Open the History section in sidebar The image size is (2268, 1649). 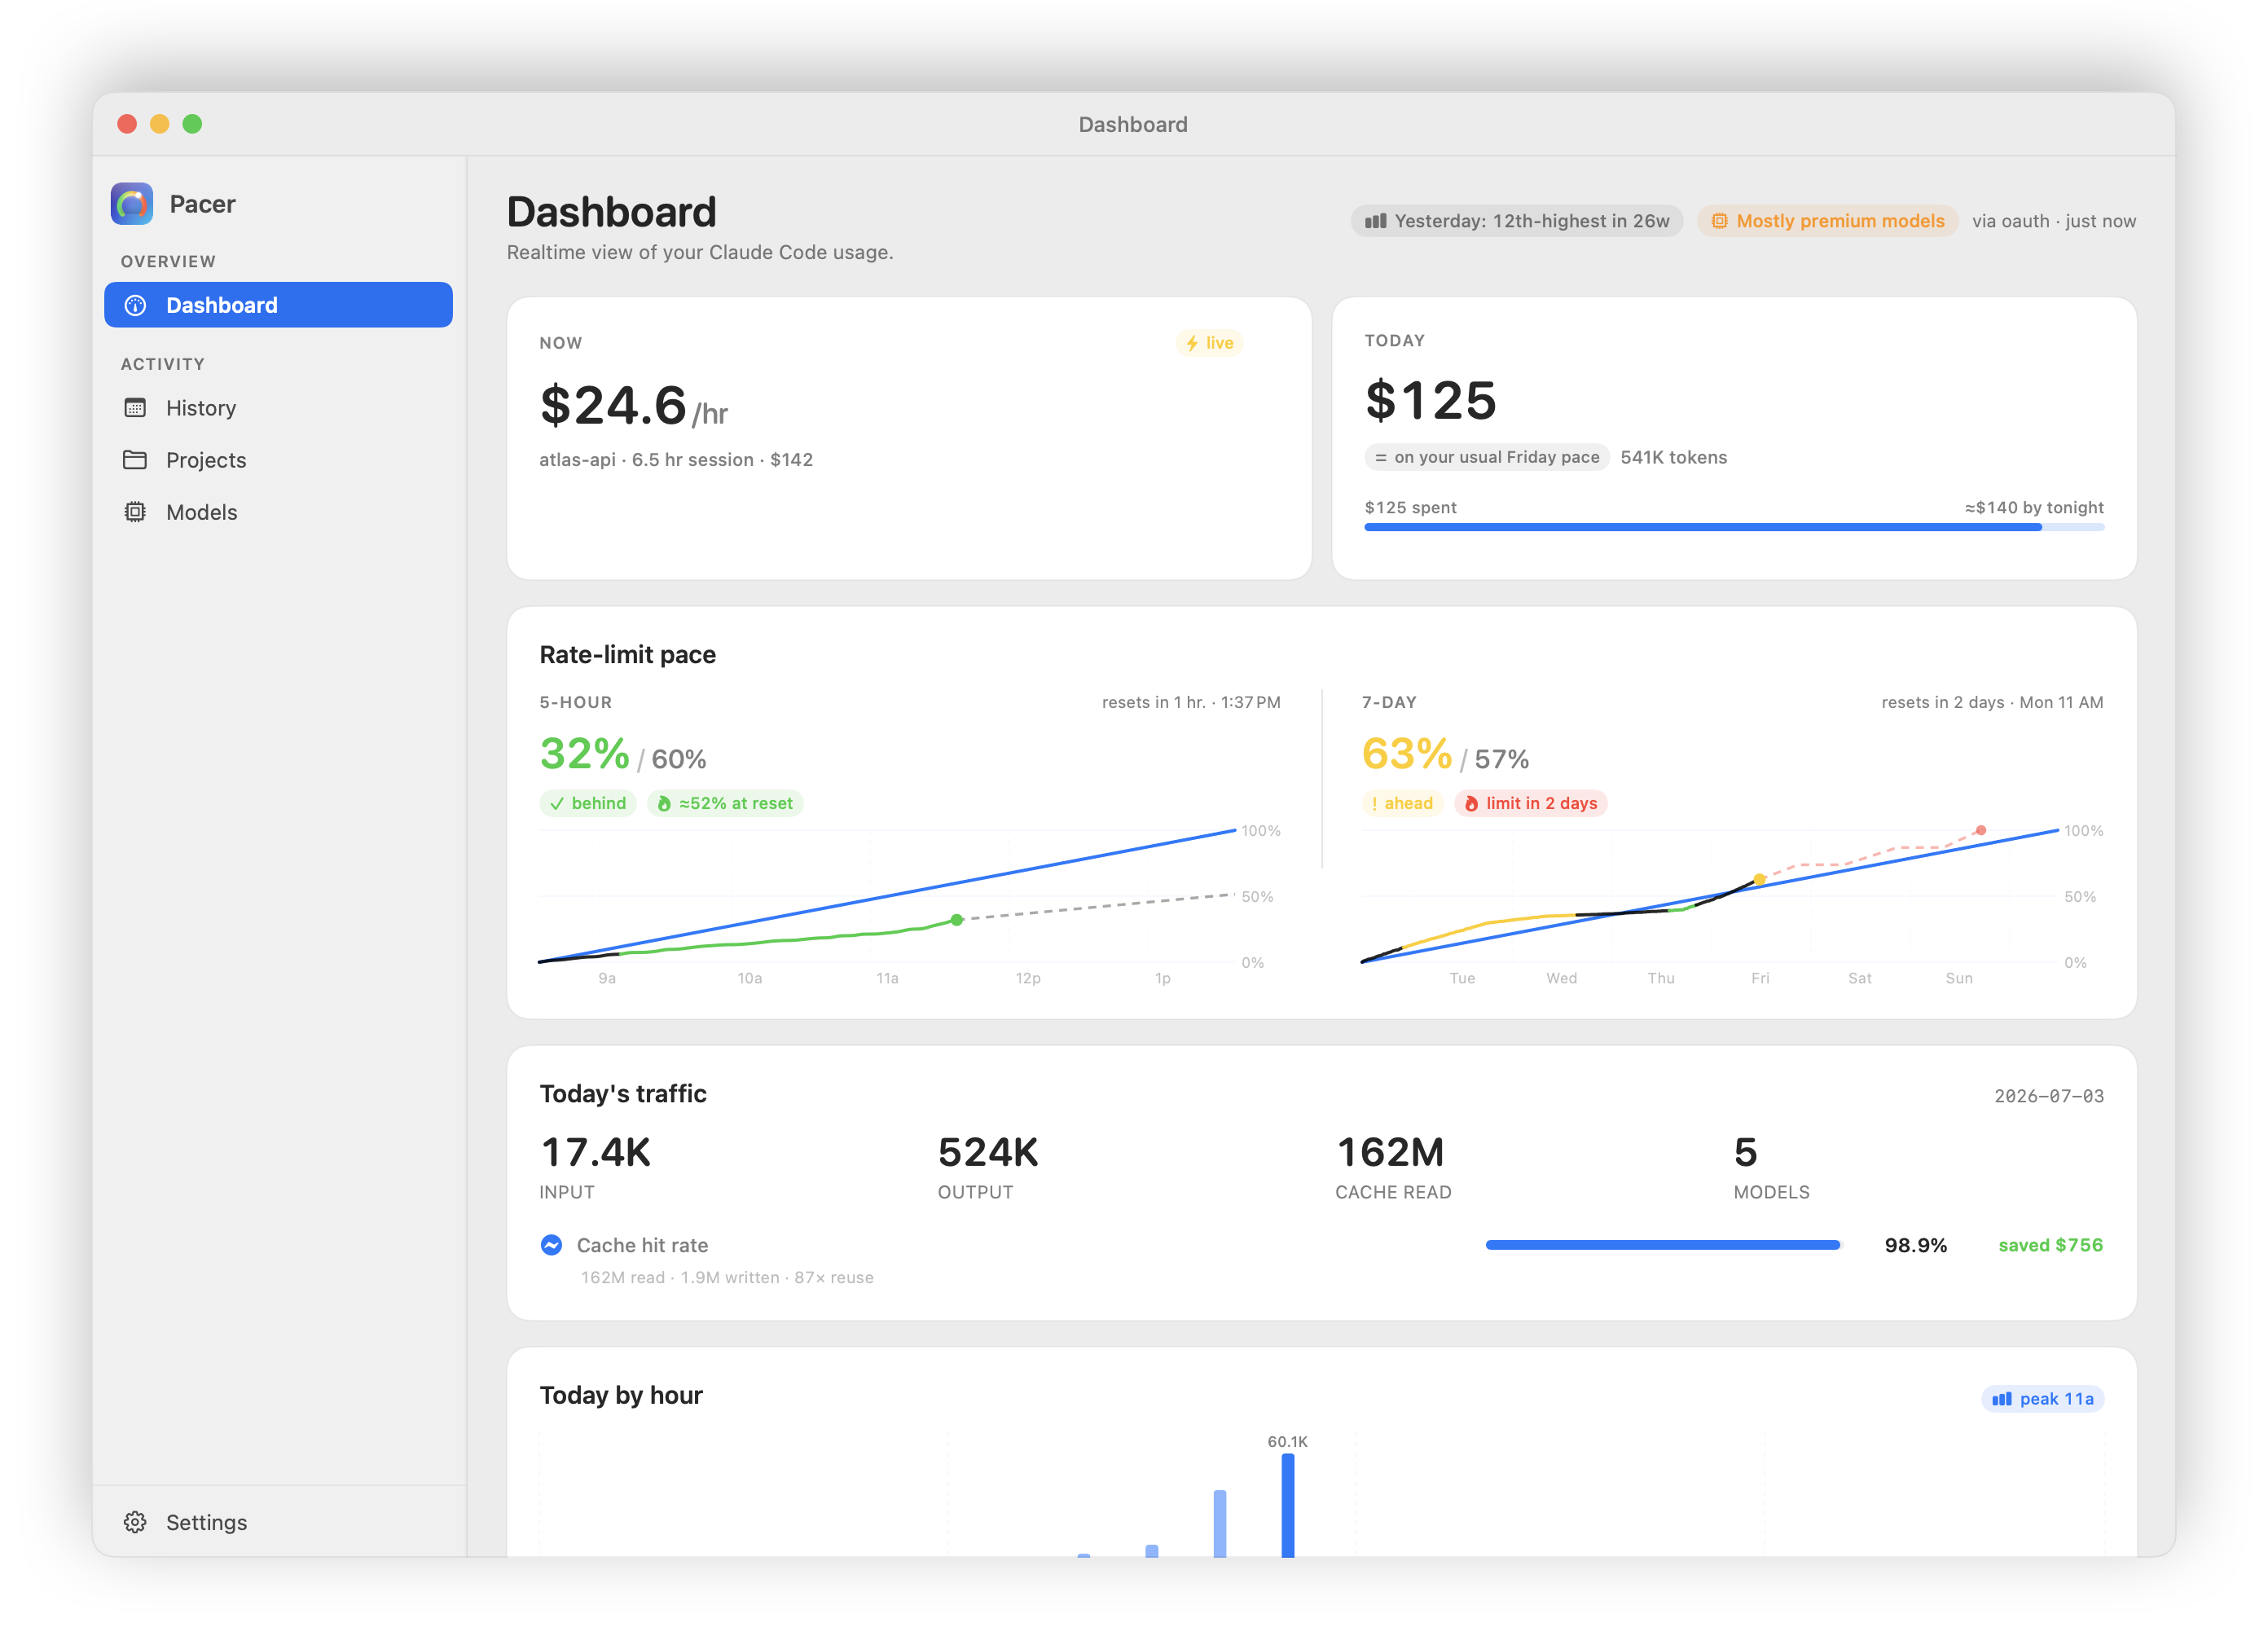click(278, 408)
